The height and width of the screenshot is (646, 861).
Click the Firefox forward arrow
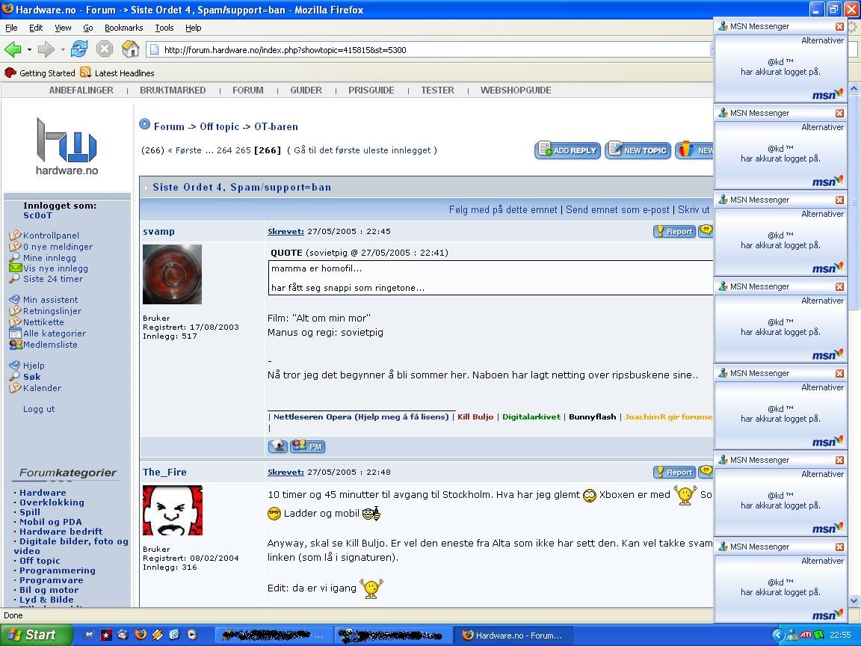click(x=46, y=49)
